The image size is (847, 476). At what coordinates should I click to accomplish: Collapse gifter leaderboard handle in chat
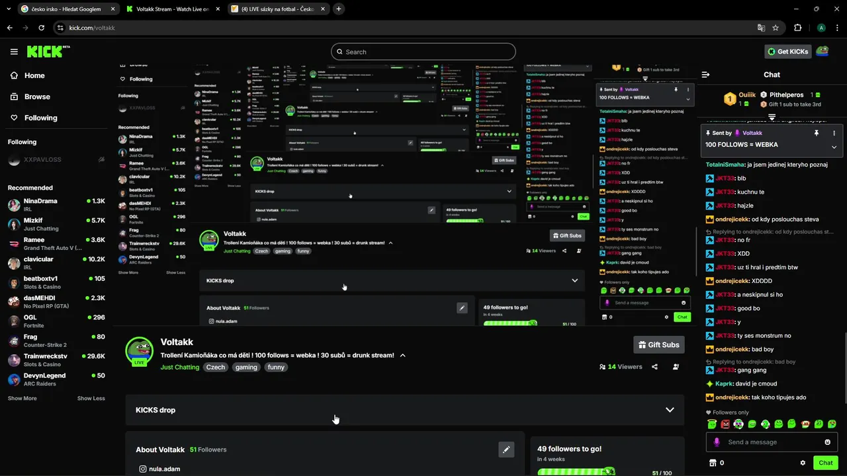(772, 117)
